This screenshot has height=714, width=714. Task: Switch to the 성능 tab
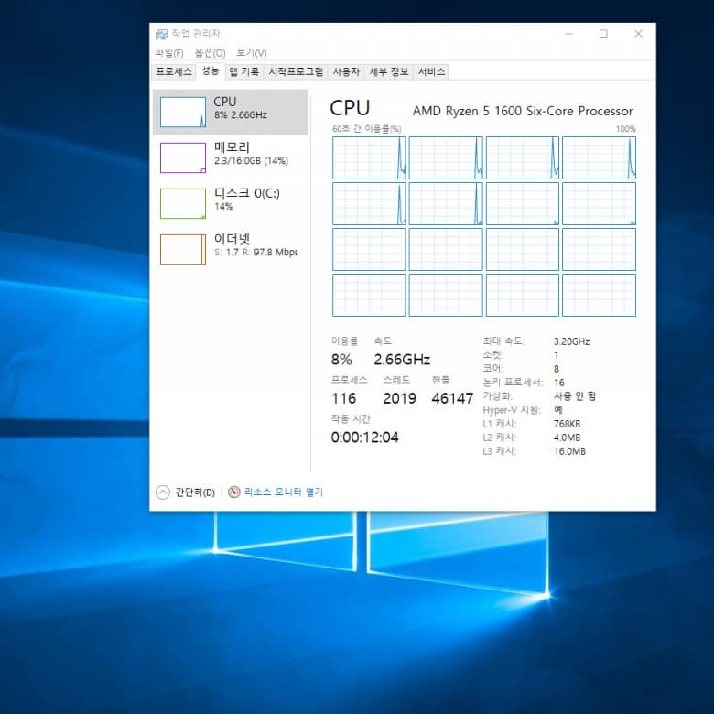point(211,71)
